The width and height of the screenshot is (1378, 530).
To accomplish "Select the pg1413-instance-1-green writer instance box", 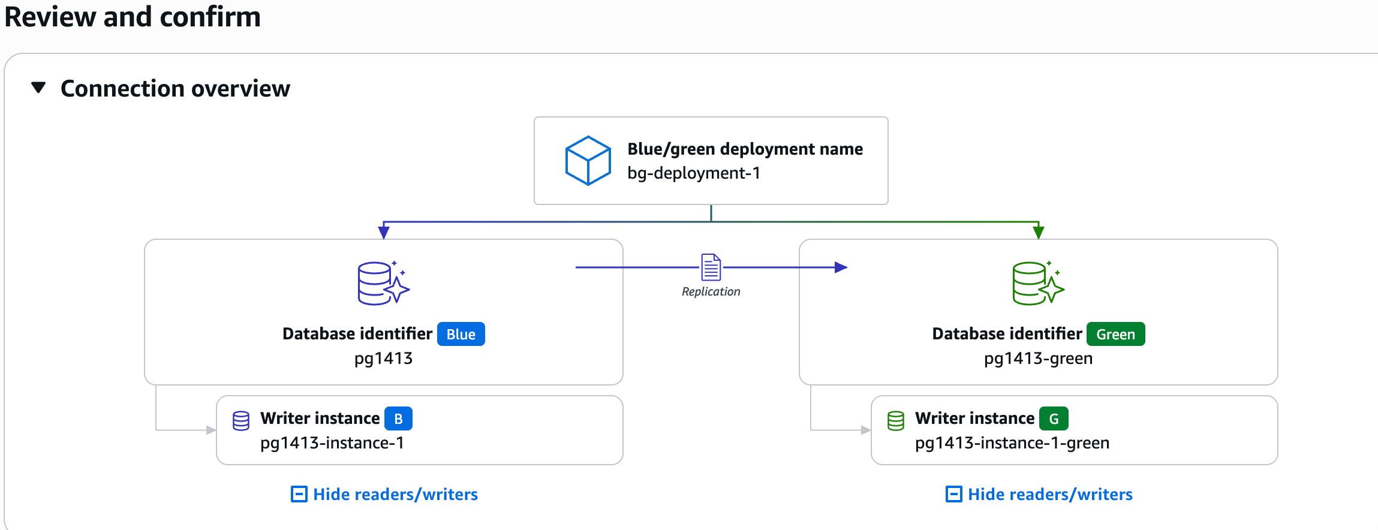I will 1073,430.
